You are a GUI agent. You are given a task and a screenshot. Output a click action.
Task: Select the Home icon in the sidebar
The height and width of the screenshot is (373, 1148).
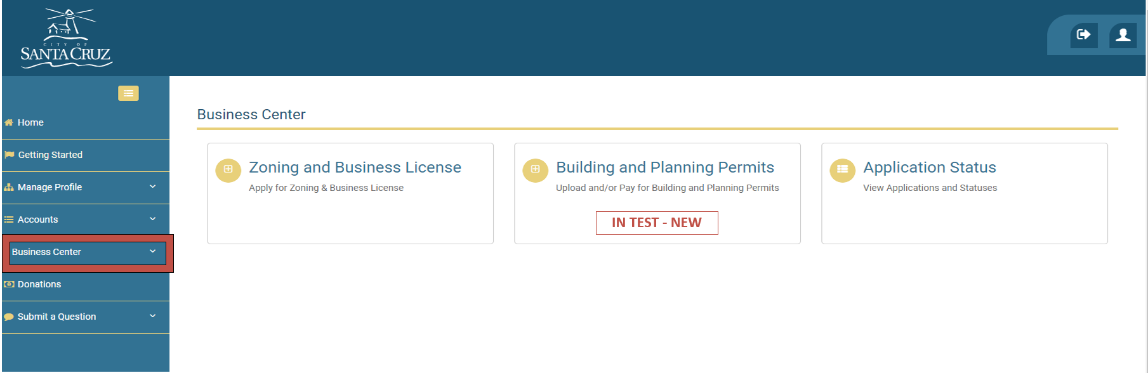coord(9,122)
